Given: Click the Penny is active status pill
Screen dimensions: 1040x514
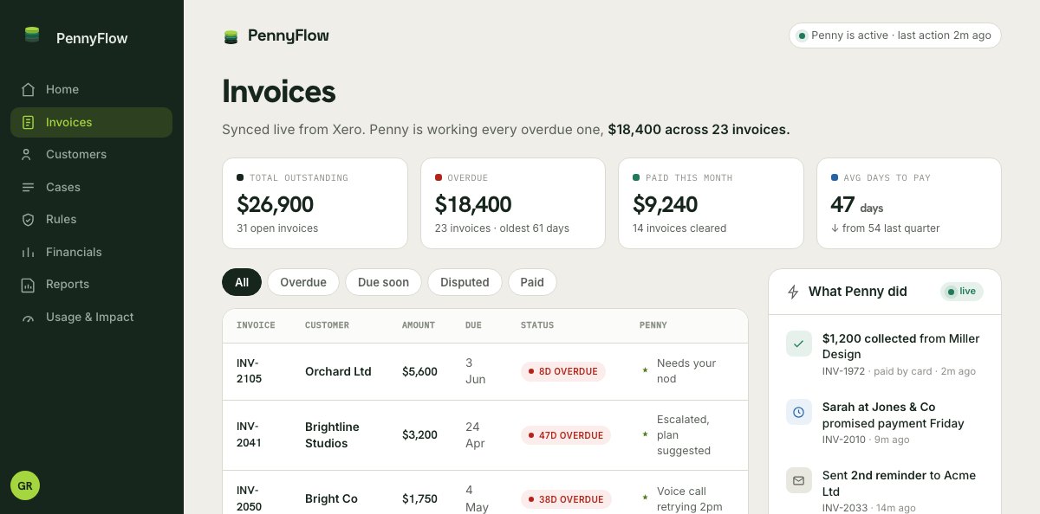Looking at the screenshot, I should [895, 35].
